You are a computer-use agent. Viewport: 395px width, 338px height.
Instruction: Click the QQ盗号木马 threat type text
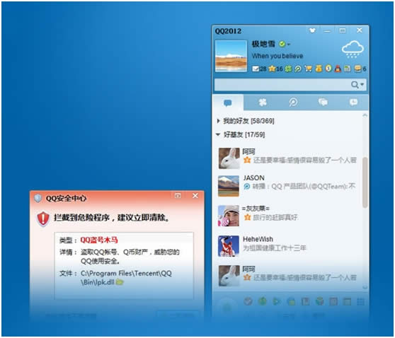(x=99, y=240)
